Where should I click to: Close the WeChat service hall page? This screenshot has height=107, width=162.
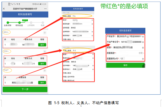[x=4, y=9]
